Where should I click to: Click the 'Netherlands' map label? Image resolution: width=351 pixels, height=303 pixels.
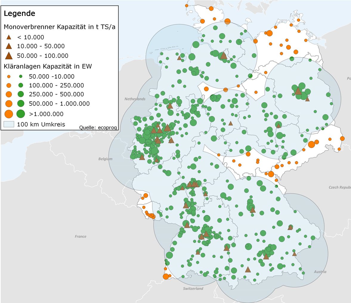[135, 99]
